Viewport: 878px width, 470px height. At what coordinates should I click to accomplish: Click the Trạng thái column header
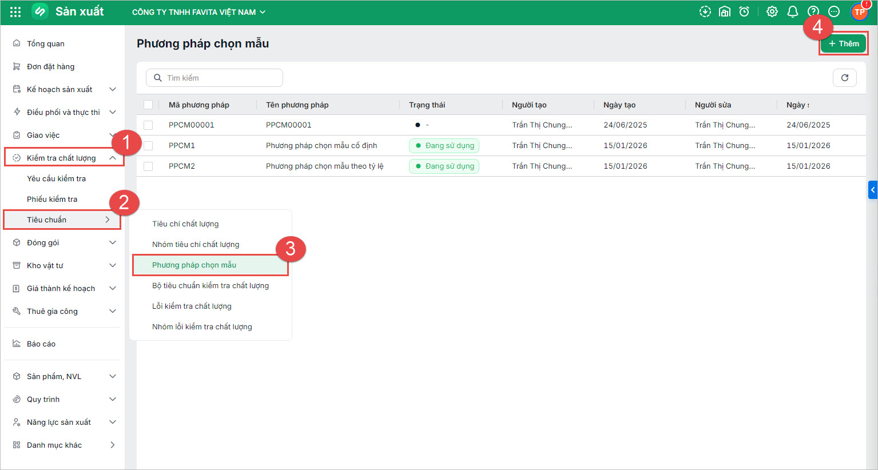pyautogui.click(x=427, y=105)
